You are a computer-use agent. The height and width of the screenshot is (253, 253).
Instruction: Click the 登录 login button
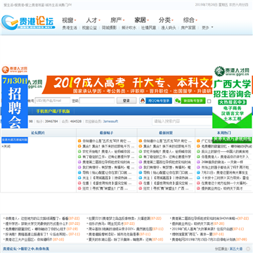(x=126, y=100)
